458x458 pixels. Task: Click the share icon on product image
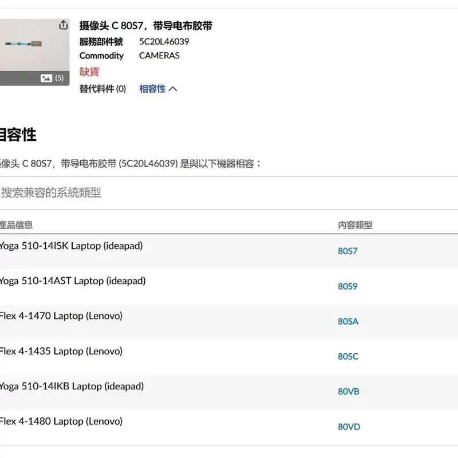(64, 25)
